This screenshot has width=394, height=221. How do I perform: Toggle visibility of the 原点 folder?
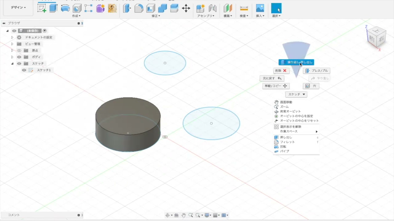point(19,50)
